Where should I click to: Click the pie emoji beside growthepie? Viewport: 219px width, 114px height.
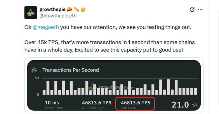(69, 10)
